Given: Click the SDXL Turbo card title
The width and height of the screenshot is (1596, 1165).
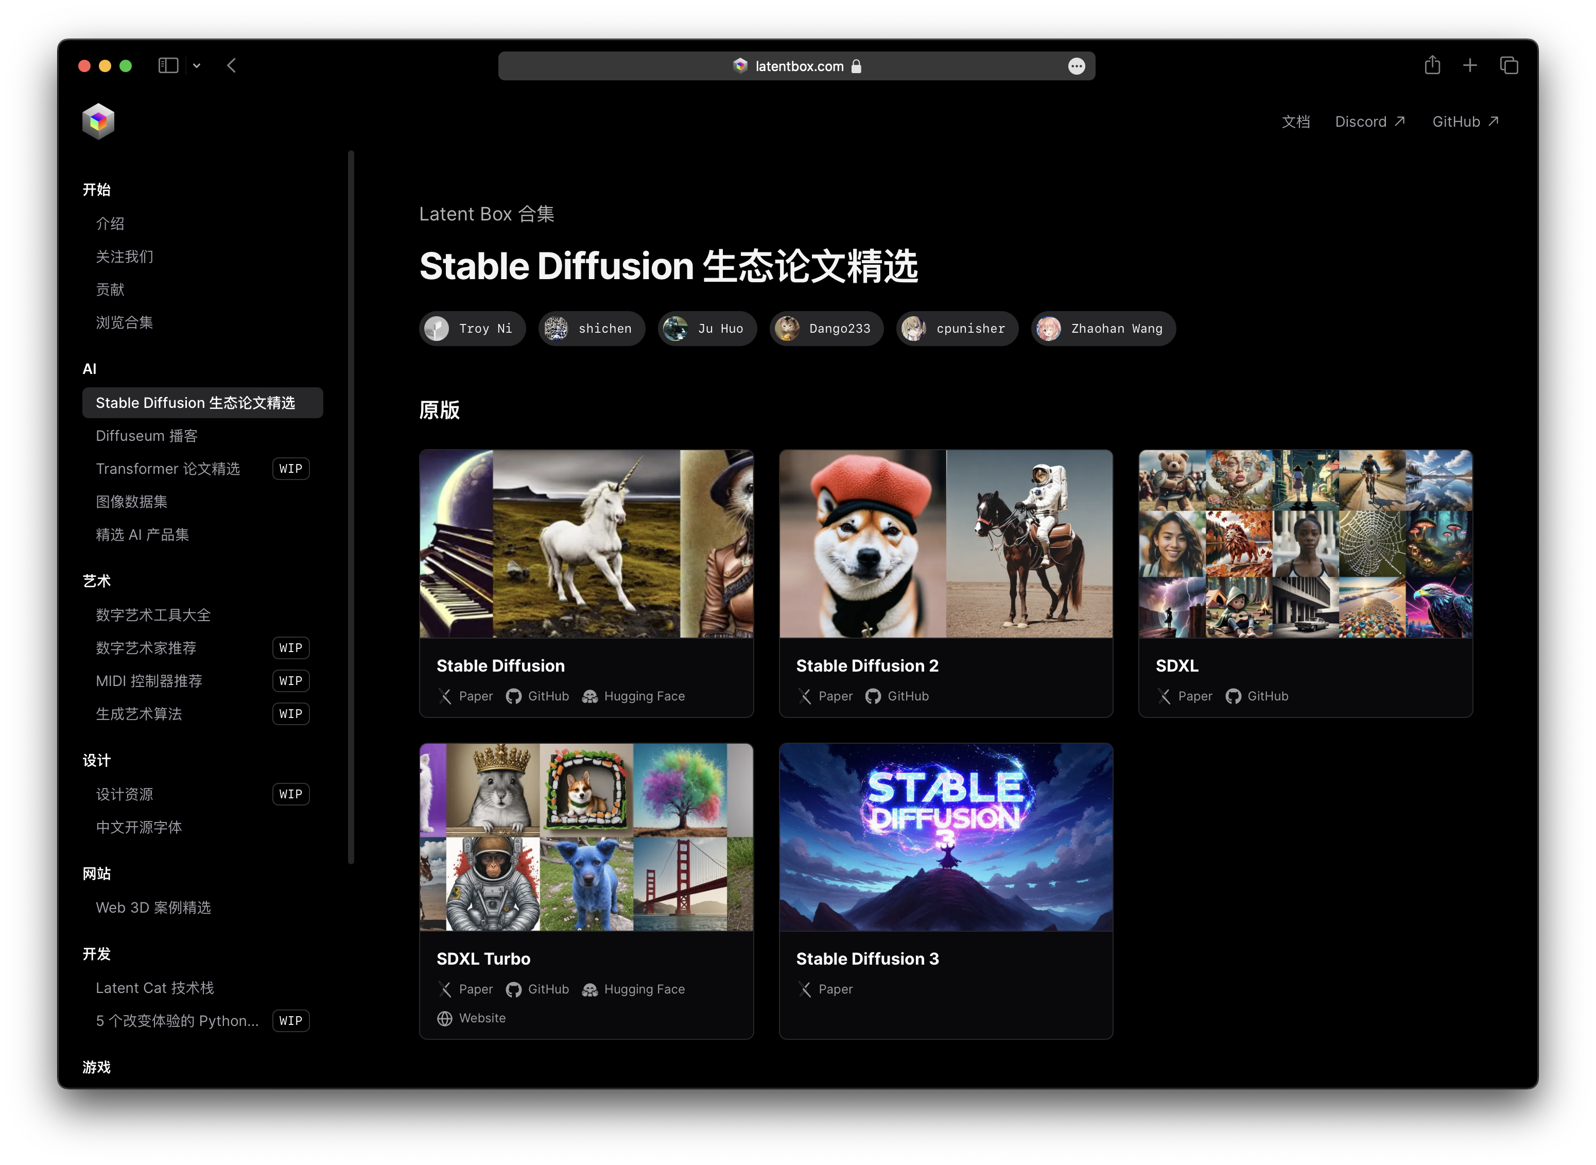Looking at the screenshot, I should [483, 959].
